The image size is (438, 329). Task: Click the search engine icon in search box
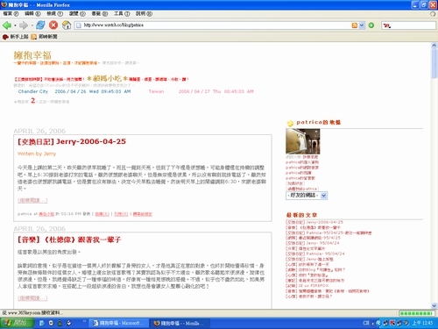pos(387,25)
